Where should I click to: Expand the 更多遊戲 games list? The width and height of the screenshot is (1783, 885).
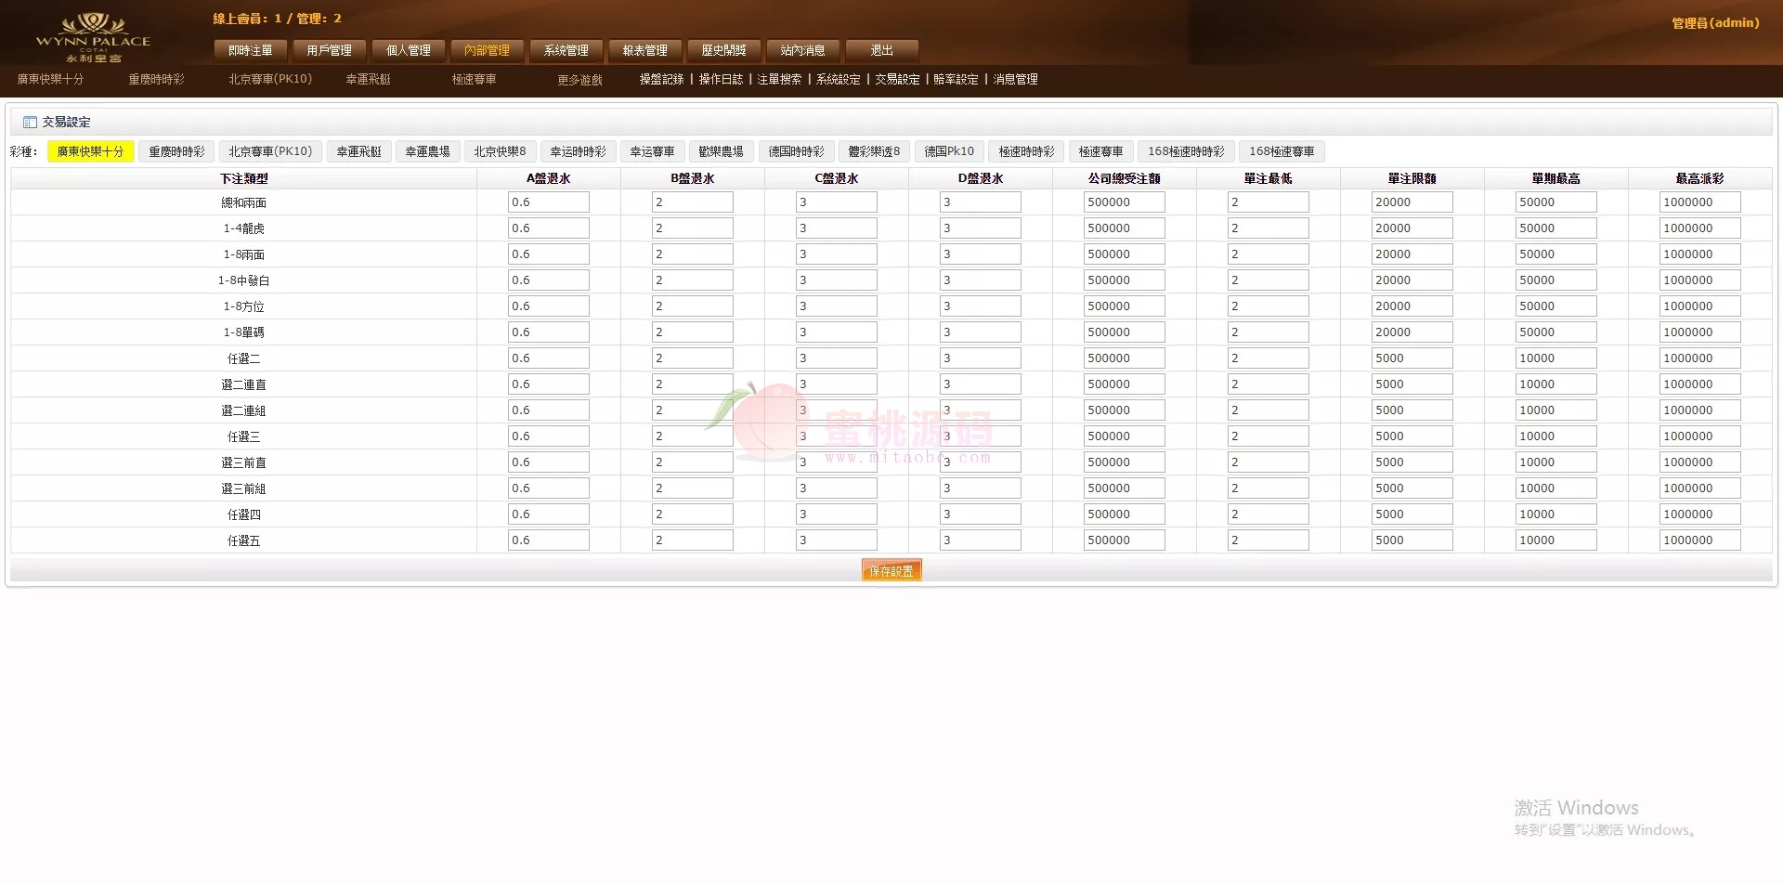579,80
